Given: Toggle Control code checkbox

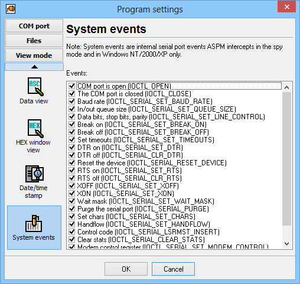Looking at the screenshot, I should click(x=72, y=232).
